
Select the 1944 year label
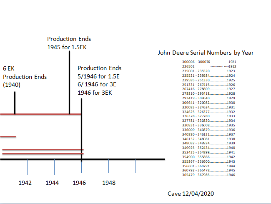coord(52,183)
